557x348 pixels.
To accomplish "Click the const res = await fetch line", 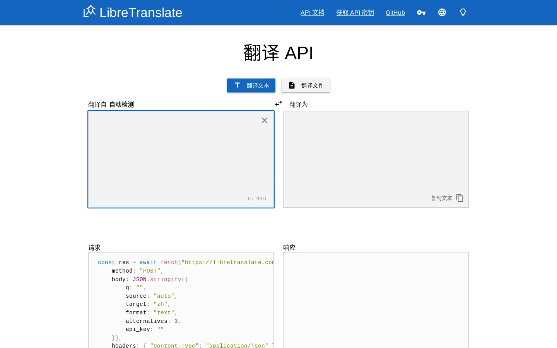I will 186,263.
